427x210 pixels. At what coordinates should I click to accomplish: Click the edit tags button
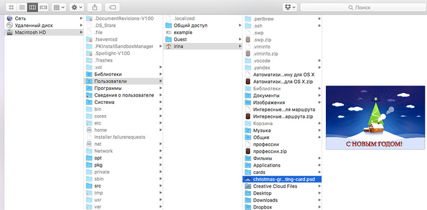pyautogui.click(x=112, y=7)
